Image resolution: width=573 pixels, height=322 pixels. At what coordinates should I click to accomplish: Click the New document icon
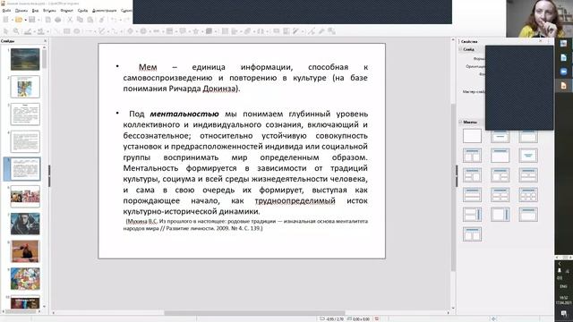pyautogui.click(x=6, y=20)
